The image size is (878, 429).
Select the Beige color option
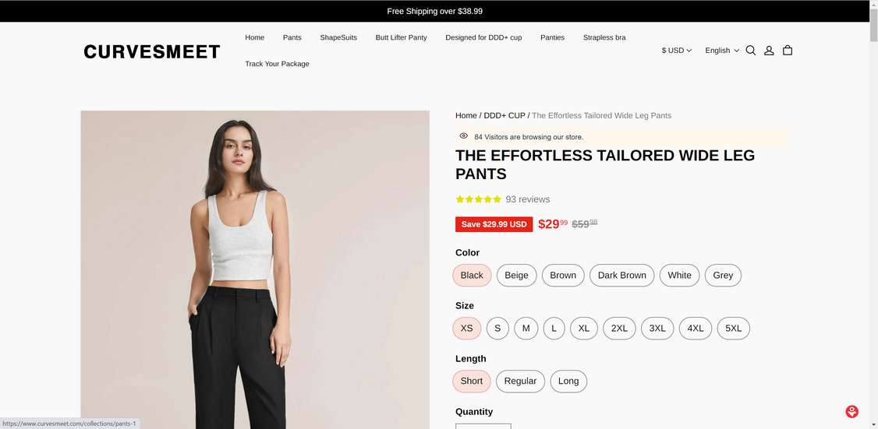tap(516, 276)
